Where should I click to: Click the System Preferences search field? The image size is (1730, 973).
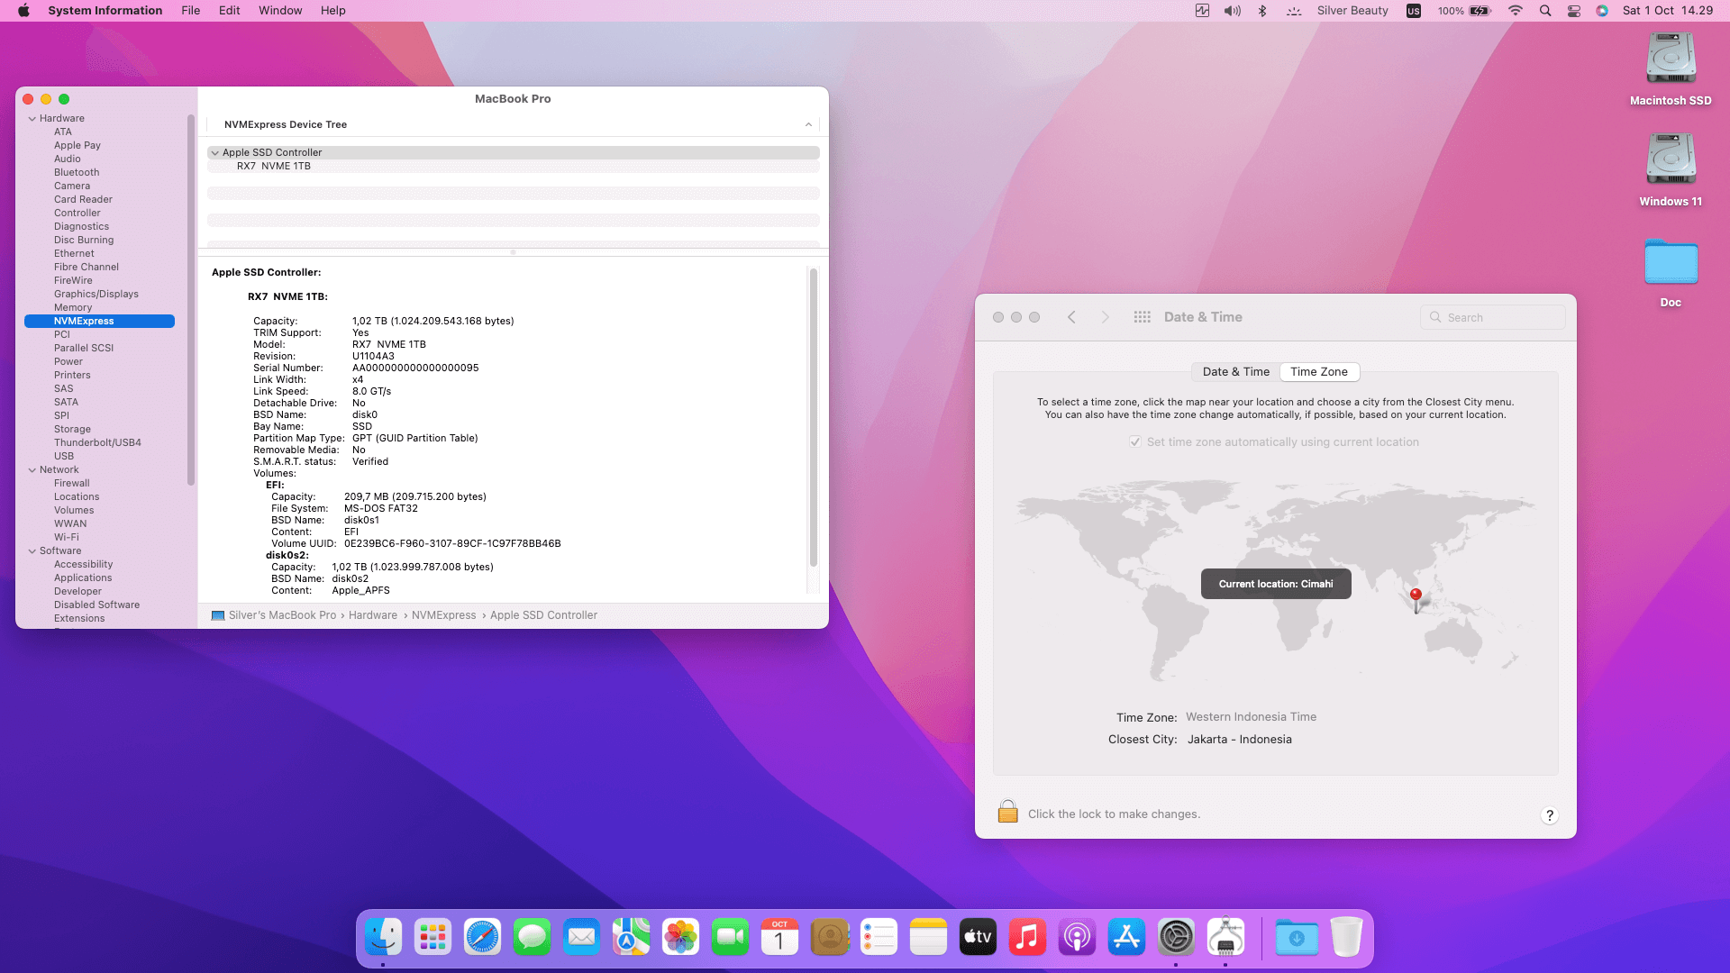click(1492, 317)
